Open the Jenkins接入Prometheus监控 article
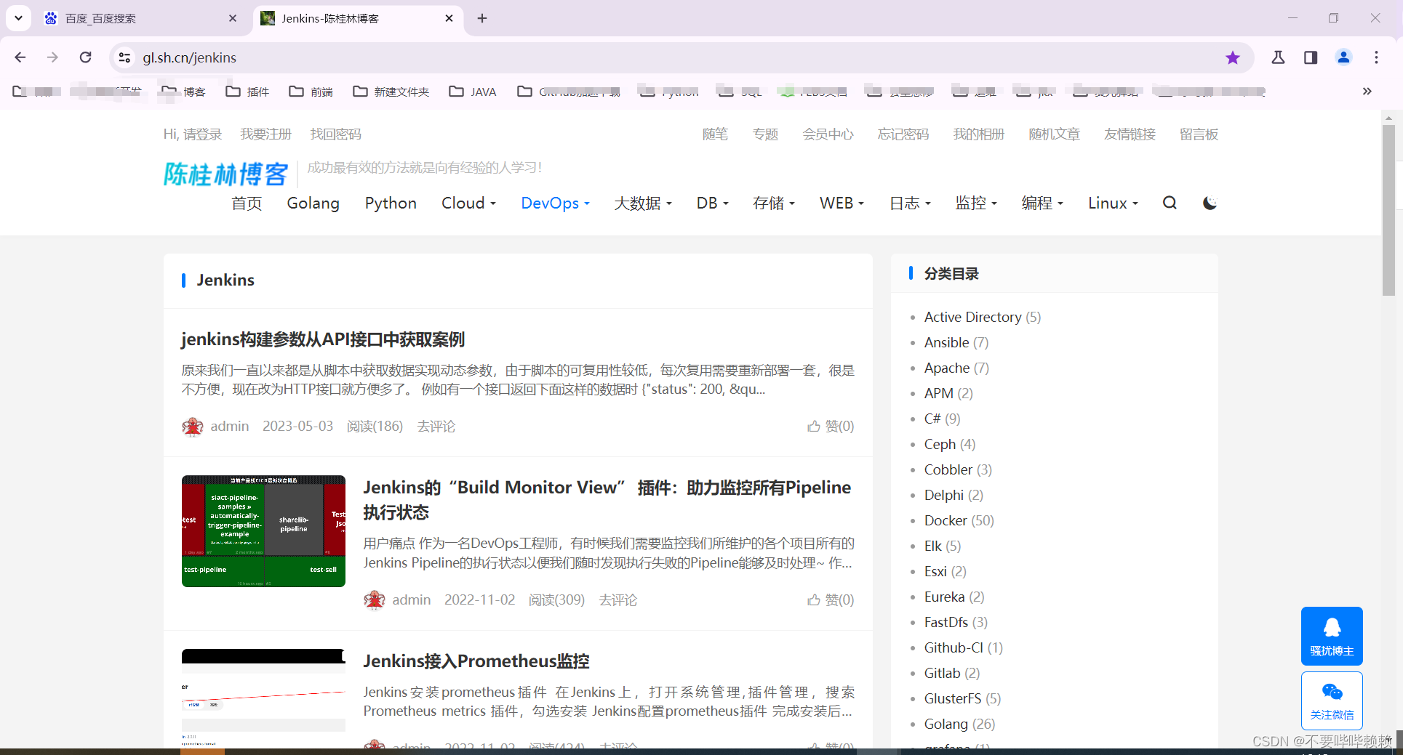The width and height of the screenshot is (1403, 755). coord(476,661)
